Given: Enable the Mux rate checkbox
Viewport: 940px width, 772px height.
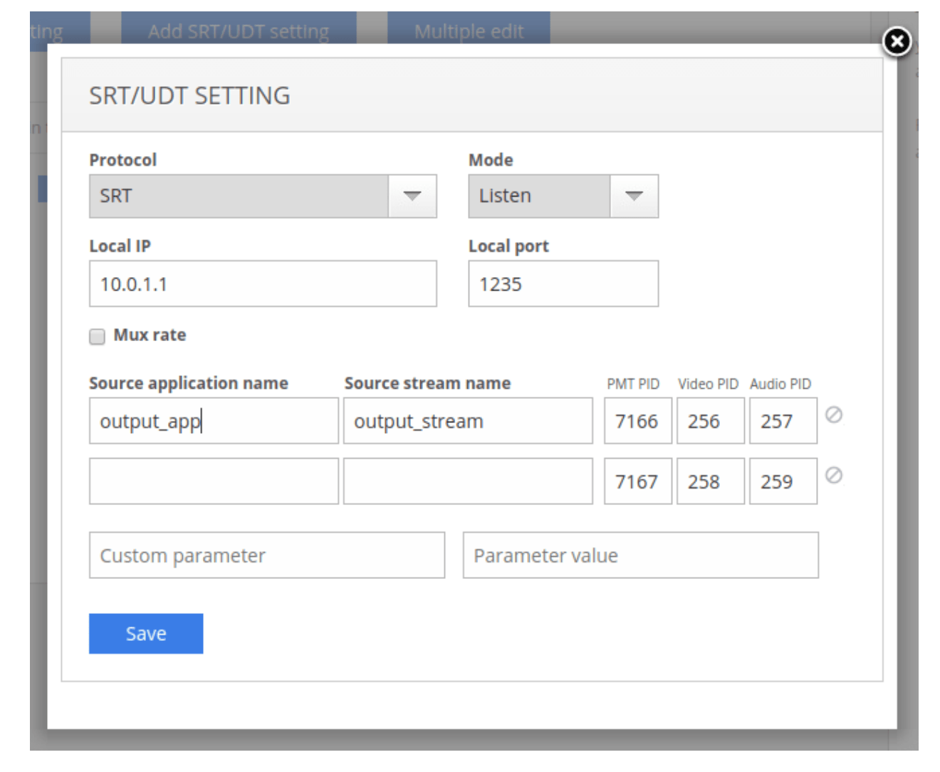Looking at the screenshot, I should 98,336.
